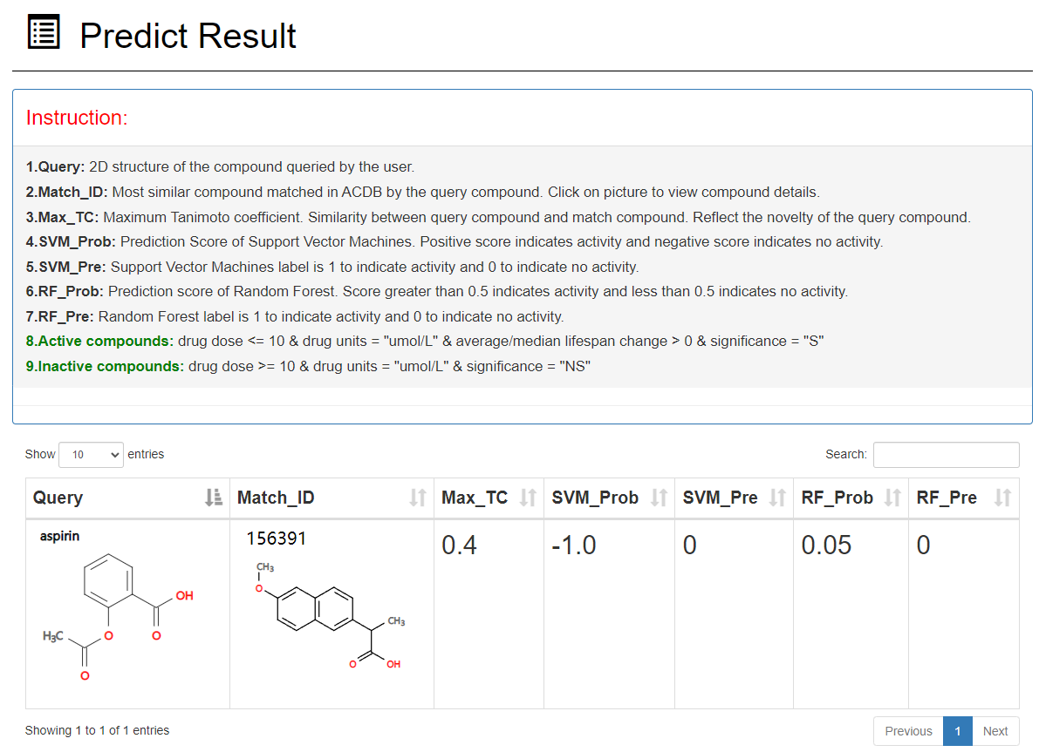Open matched compound 156391 structure image
Viewport: 1039px width, 752px height.
point(332,616)
